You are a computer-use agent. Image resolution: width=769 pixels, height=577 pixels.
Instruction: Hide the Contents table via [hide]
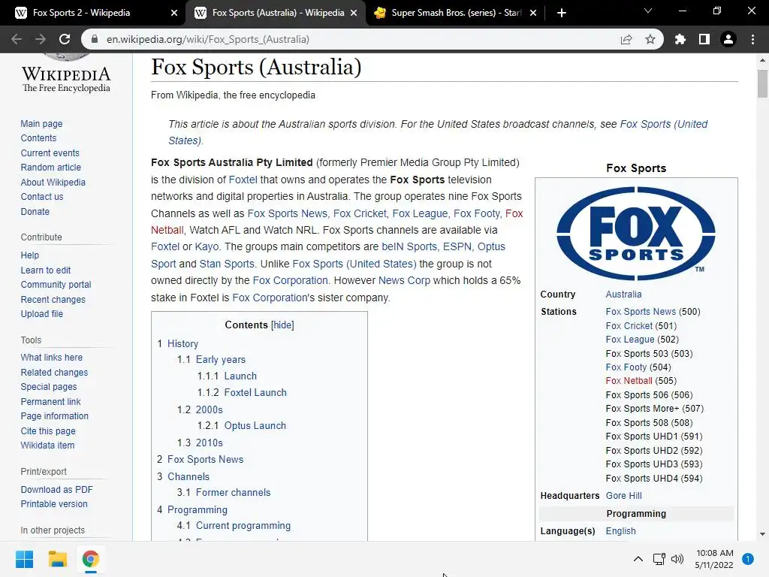click(282, 325)
